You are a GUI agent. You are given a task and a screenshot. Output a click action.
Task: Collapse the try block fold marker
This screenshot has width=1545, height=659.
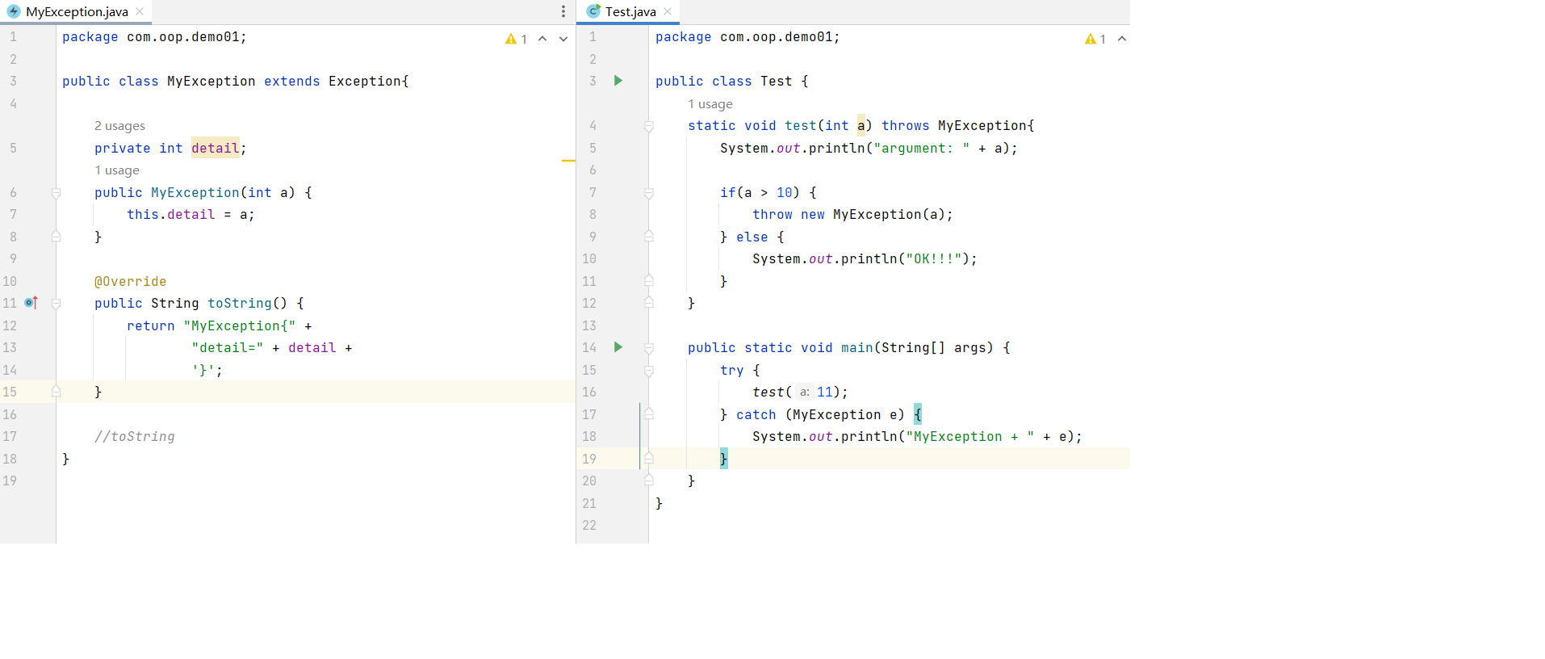648,371
